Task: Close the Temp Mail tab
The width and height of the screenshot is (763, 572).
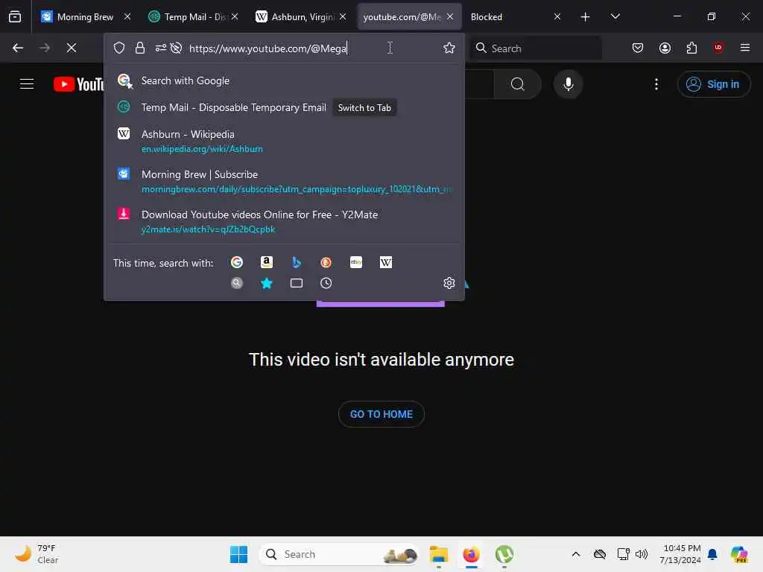Action: 235,16
